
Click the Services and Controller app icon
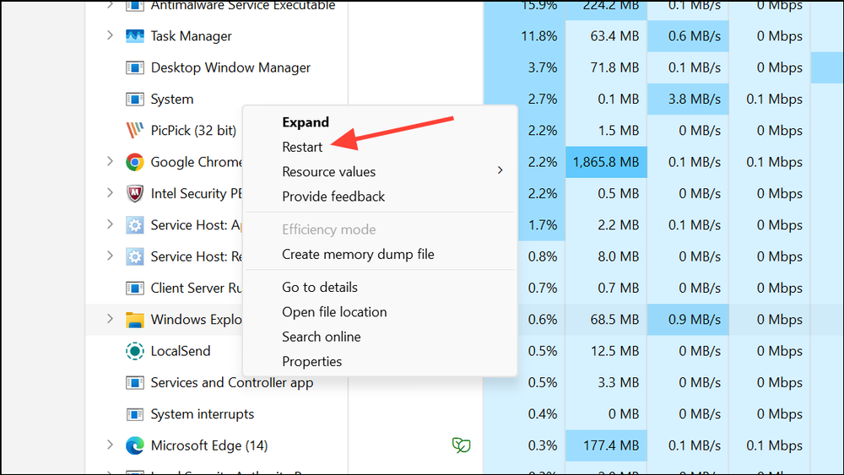pyautogui.click(x=134, y=382)
